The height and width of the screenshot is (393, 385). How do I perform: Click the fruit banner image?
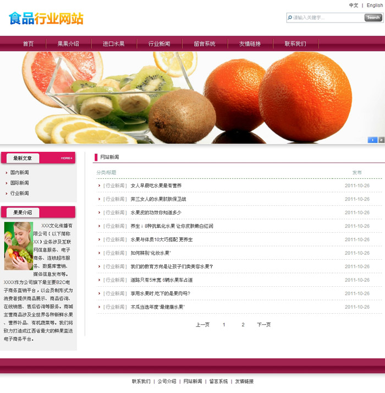(193, 97)
